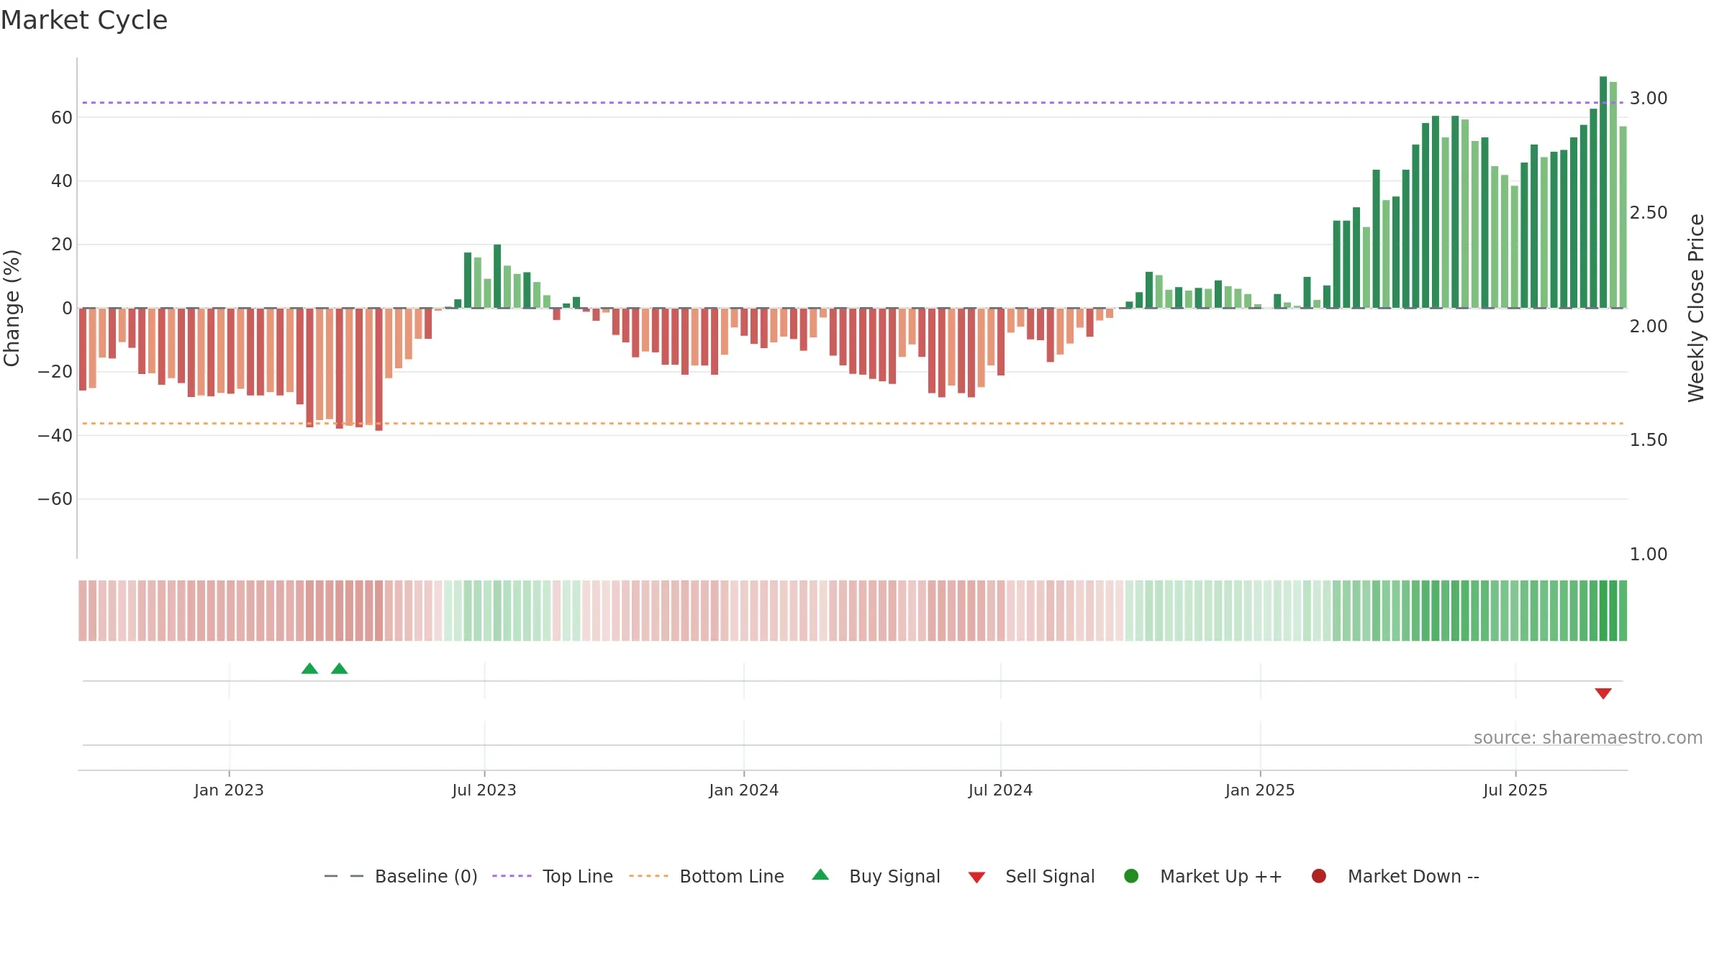Screen dimensions: 1727x971
Task: Click the Top Line purple dotted legend icon
Action: pyautogui.click(x=512, y=876)
